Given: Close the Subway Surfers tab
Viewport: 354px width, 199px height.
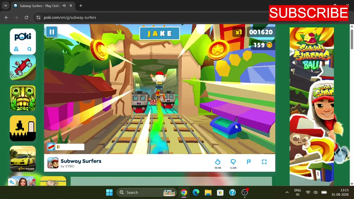Looking at the screenshot, I should coord(71,6).
